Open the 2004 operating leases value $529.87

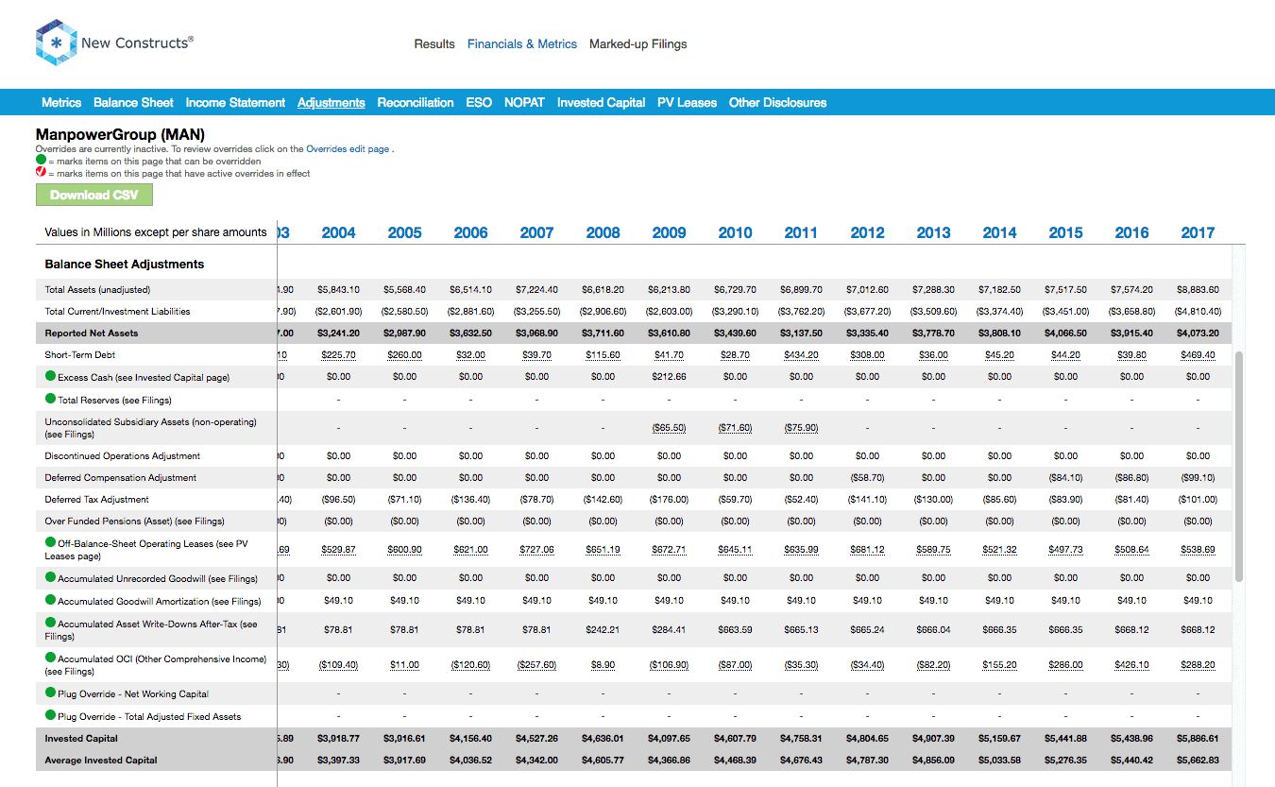tap(338, 550)
